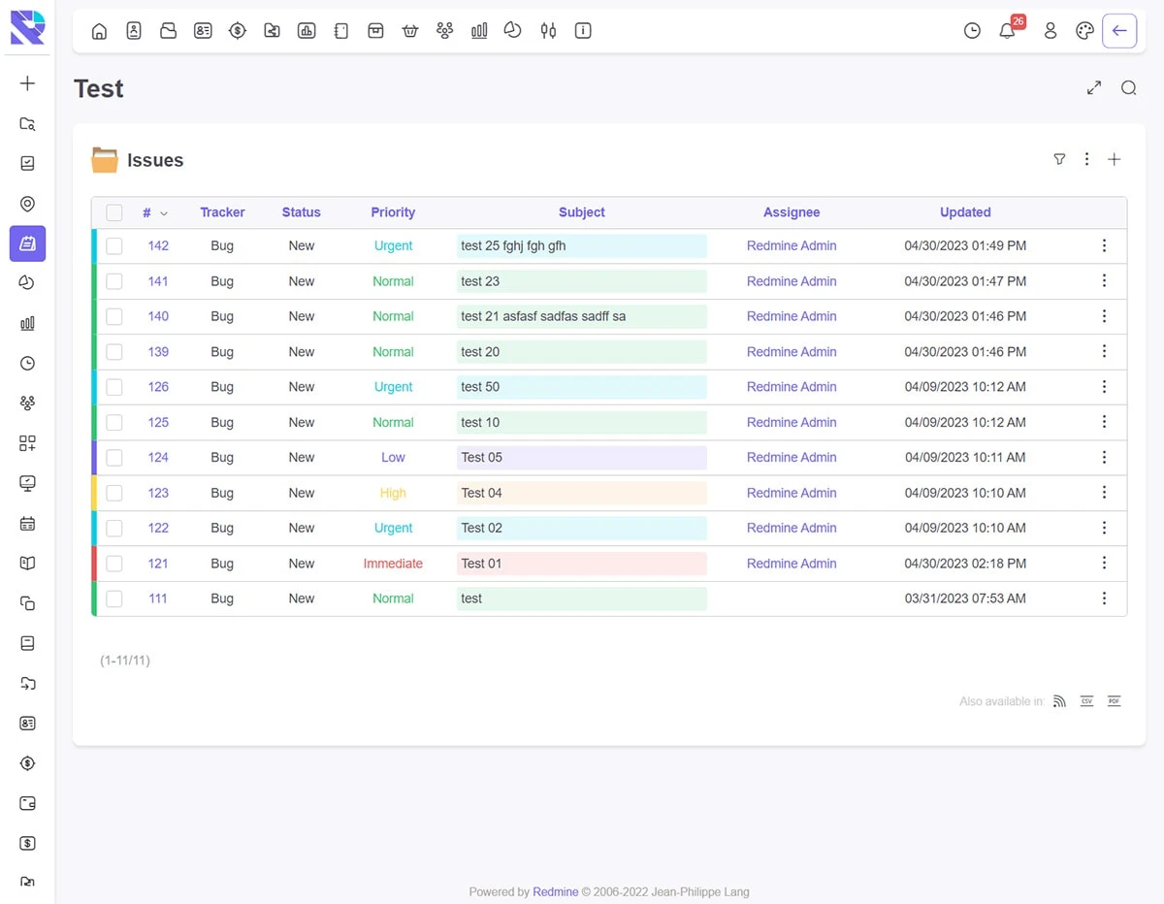The height and width of the screenshot is (904, 1164).
Task: Click the "Test 01" subject cell
Action: pos(582,564)
